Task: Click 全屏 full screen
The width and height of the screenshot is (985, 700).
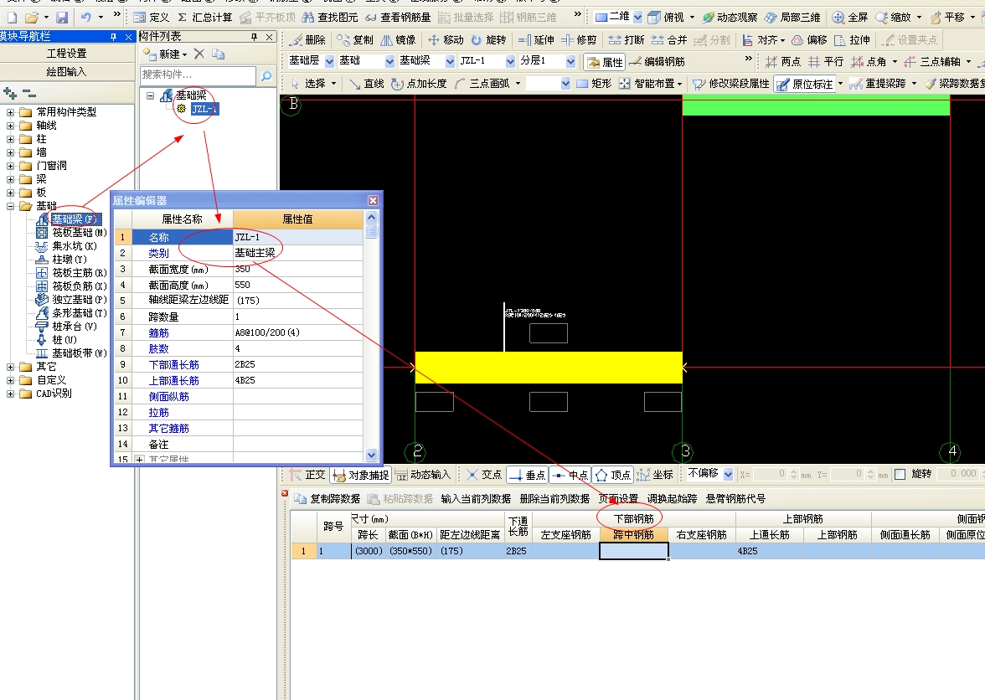Action: click(850, 17)
